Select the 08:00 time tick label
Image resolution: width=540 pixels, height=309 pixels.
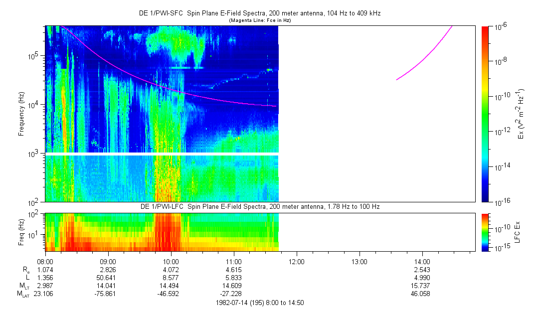coord(45,261)
